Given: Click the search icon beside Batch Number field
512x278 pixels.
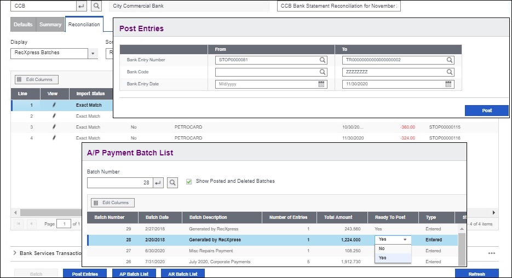Looking at the screenshot, I should click(x=172, y=183).
